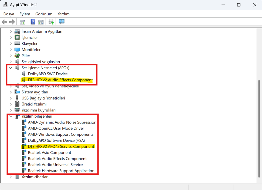Image resolution: width=262 pixels, height=190 pixels.
Task: Click the USB Bağlayıcı Yöneticileri icon
Action: point(17,98)
